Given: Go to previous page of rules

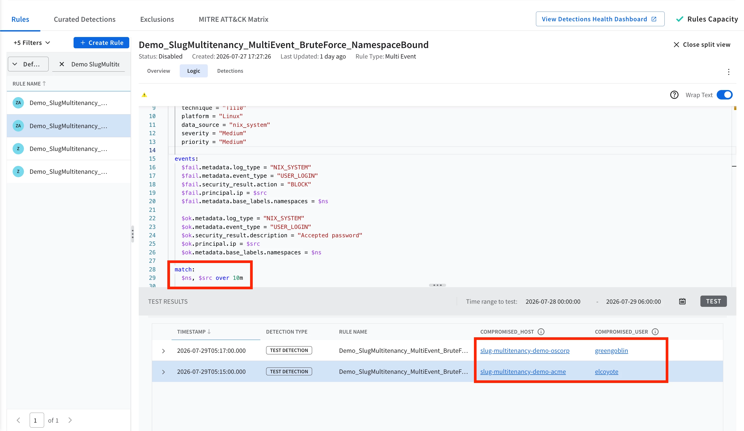Looking at the screenshot, I should coord(18,420).
